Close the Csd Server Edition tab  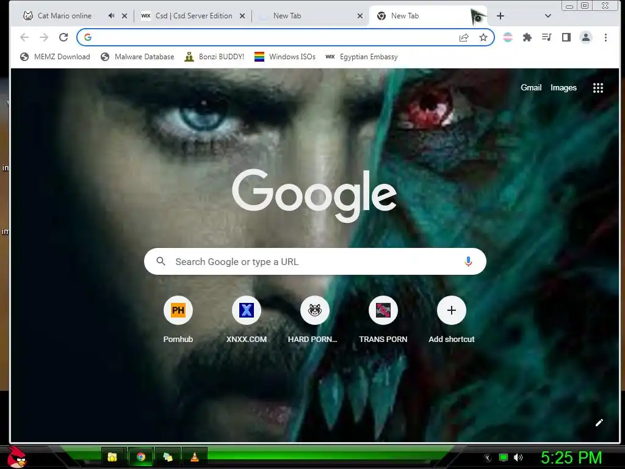coord(242,16)
